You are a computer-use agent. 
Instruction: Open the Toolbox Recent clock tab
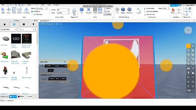tap(24, 24)
